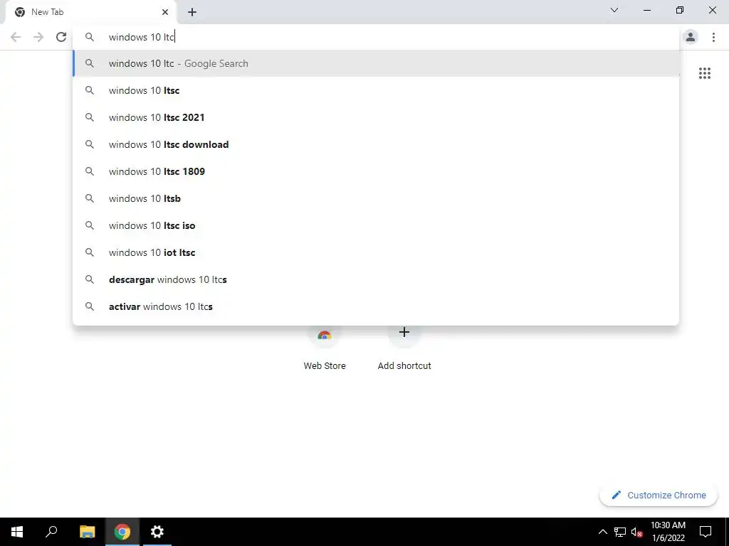Expand the tab search chevron

pos(614,10)
